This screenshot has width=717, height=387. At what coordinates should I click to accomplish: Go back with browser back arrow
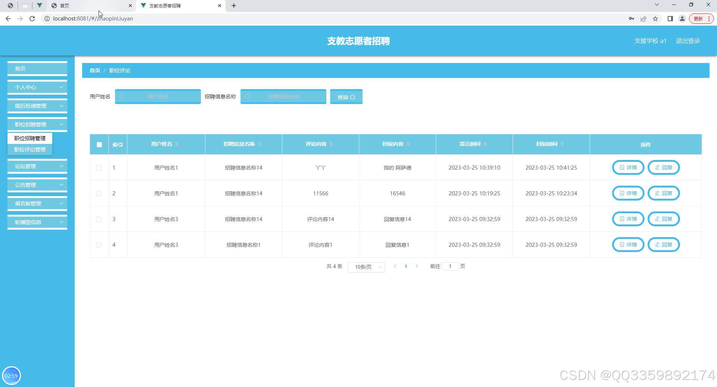coord(8,19)
